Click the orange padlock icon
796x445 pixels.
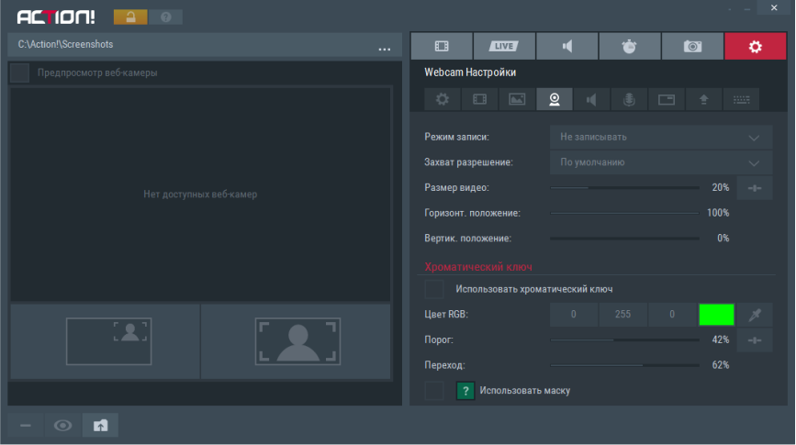pyautogui.click(x=129, y=17)
